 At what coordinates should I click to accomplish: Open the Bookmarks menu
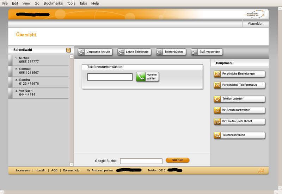53,3
